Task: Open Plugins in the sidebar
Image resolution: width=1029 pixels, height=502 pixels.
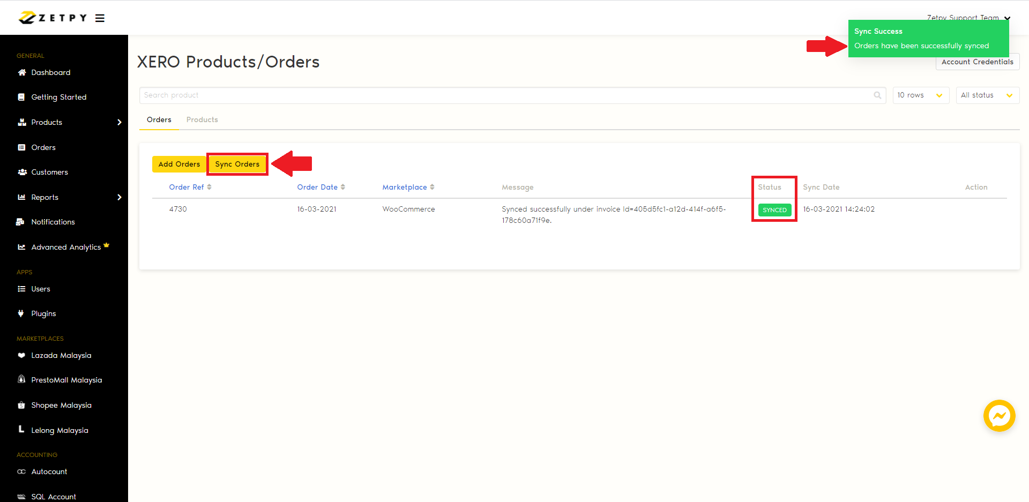Action: pos(43,313)
